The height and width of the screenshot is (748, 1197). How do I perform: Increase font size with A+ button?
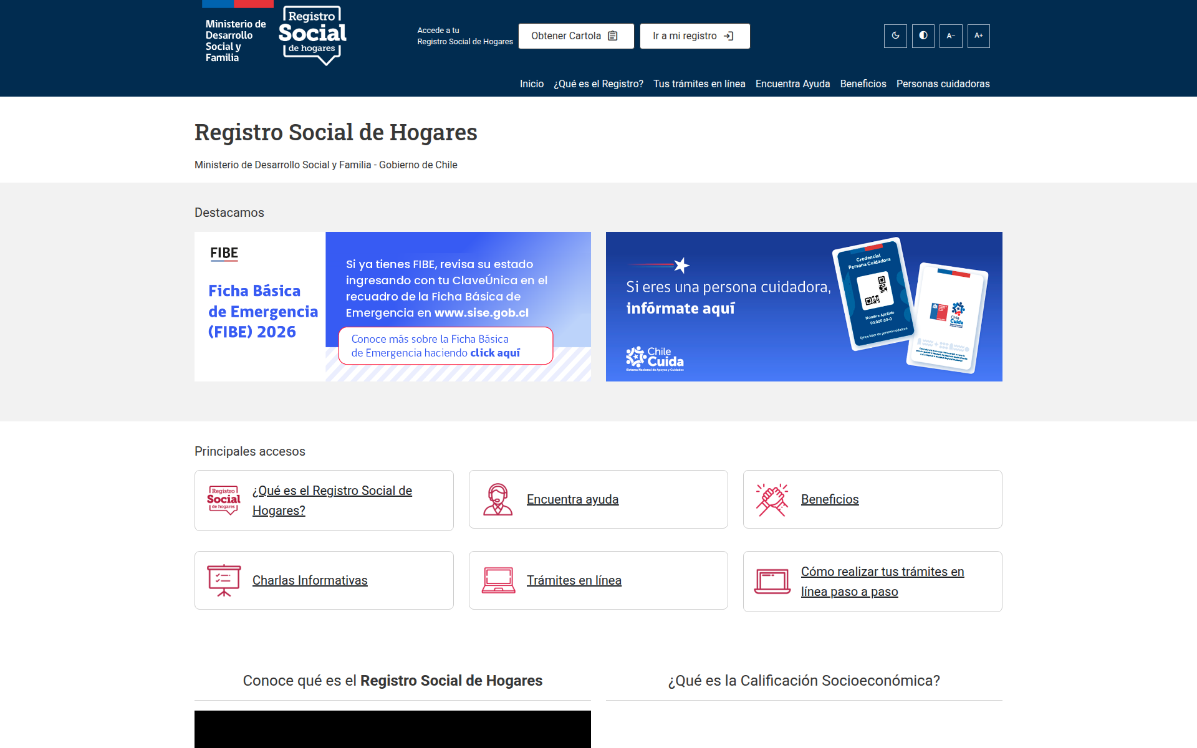979,36
